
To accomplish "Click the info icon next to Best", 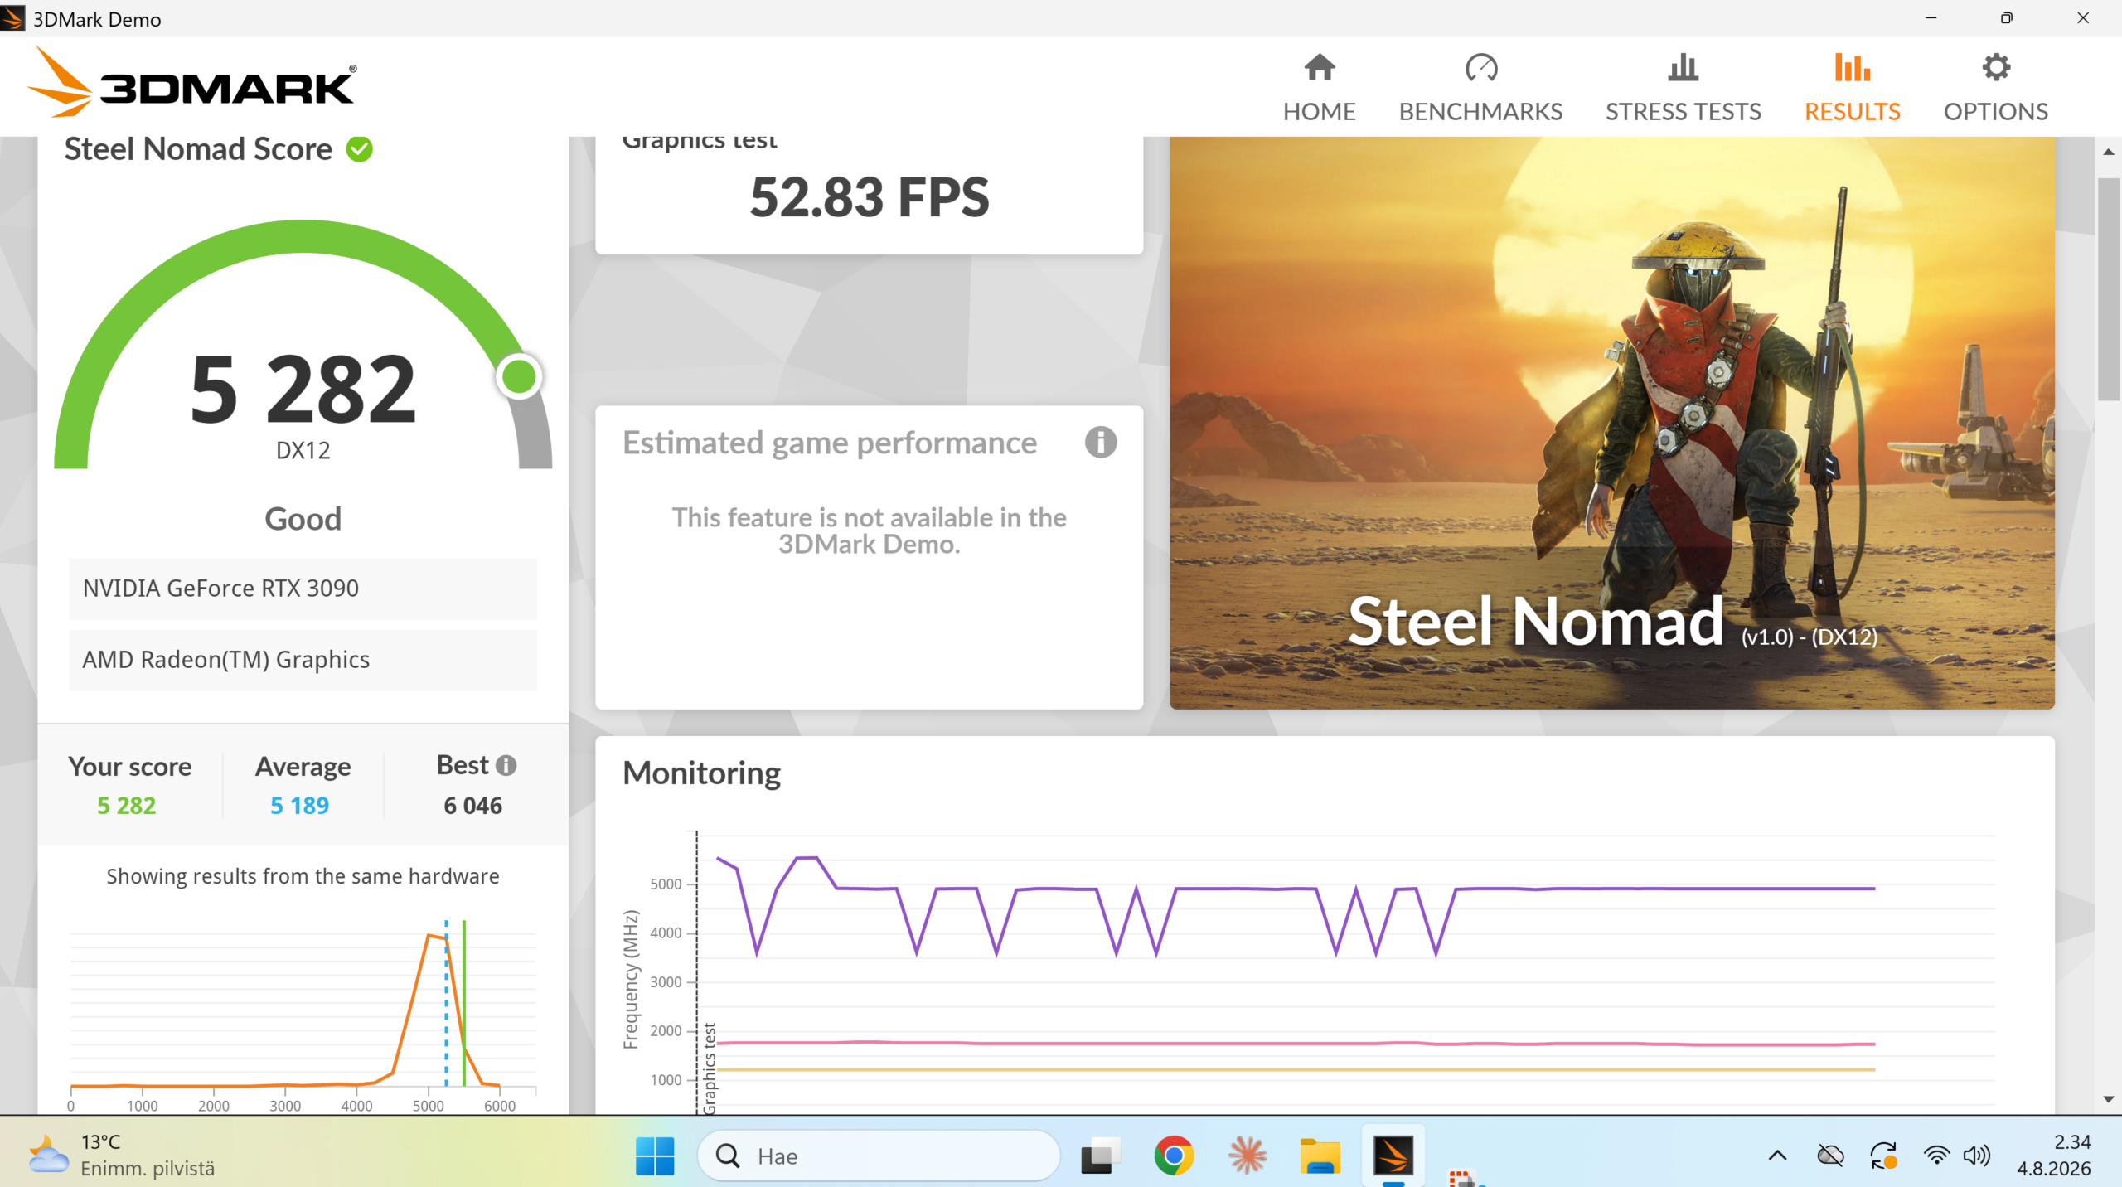I will click(506, 765).
